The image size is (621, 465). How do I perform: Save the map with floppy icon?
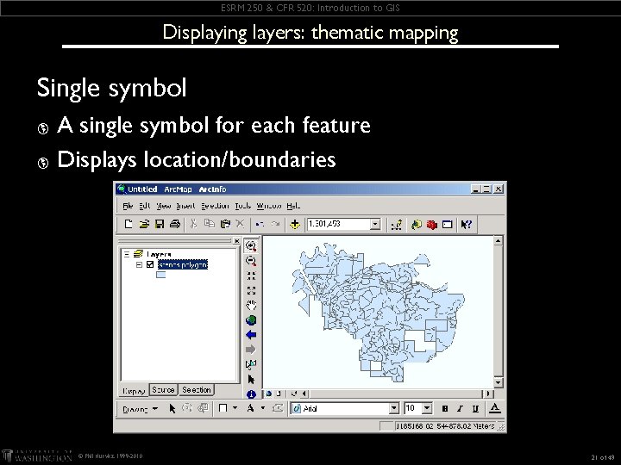[160, 224]
